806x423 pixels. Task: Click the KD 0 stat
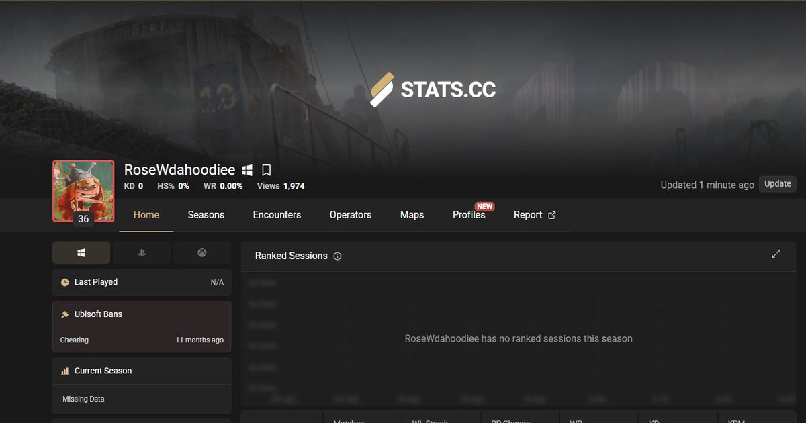[x=134, y=186]
